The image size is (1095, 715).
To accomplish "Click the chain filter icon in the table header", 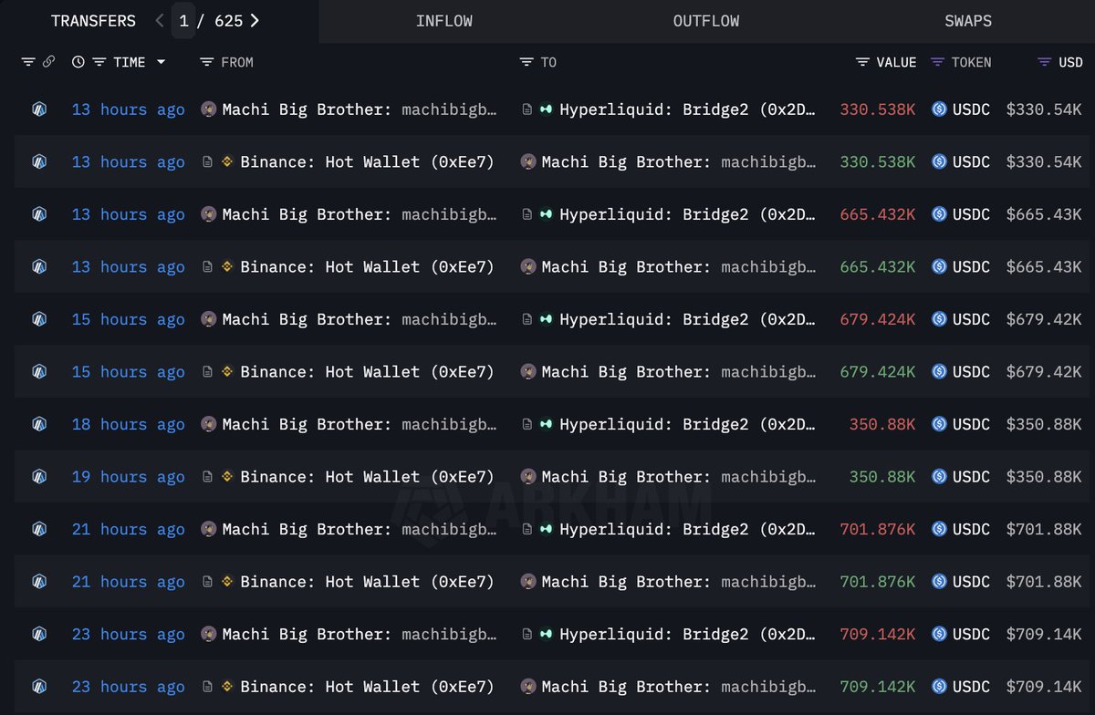I will 28,62.
